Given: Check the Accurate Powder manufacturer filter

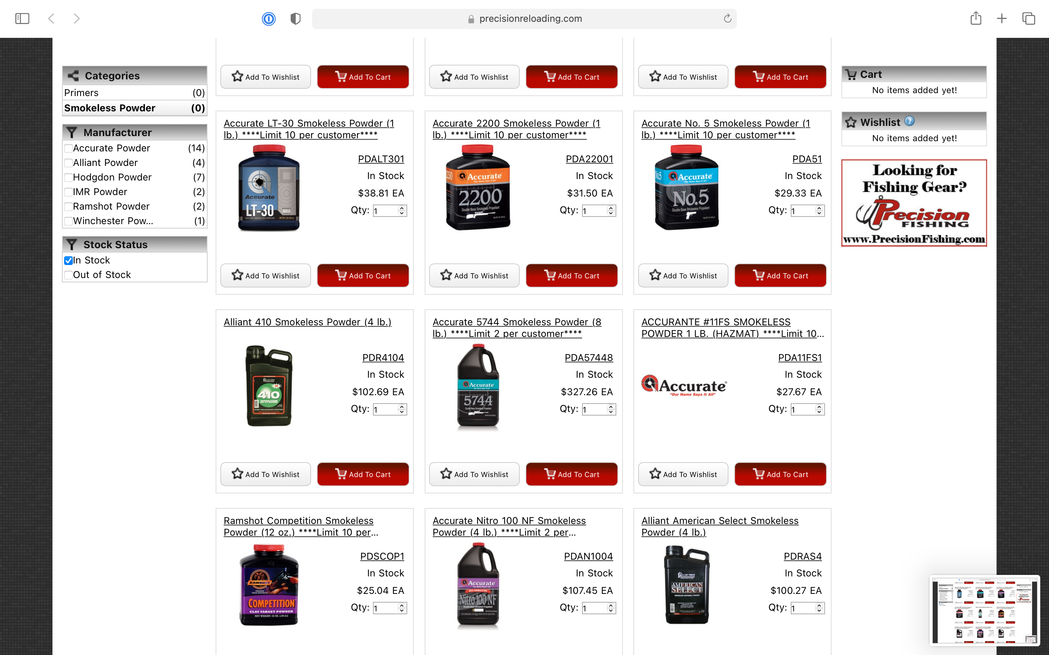Looking at the screenshot, I should 68,148.
